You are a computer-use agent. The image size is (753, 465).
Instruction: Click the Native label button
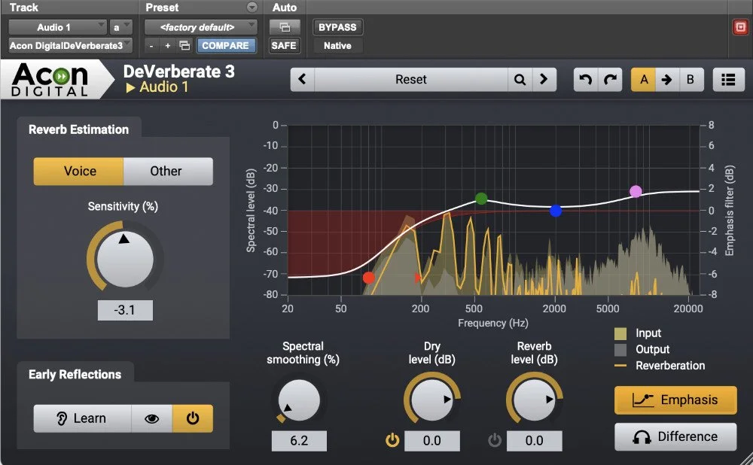[x=337, y=46]
